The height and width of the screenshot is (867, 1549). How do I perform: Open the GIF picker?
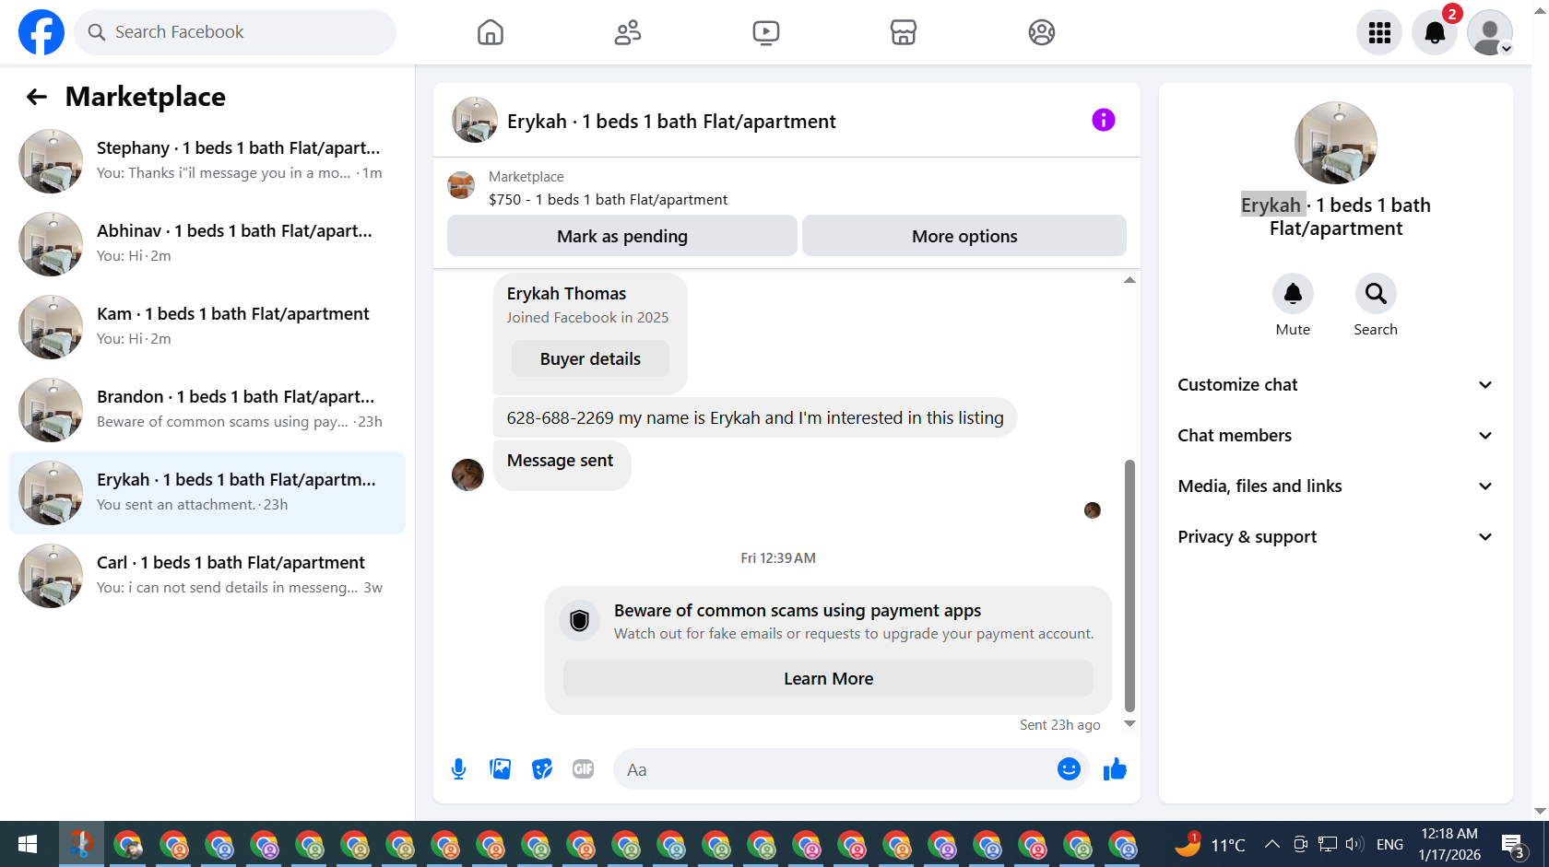coord(584,769)
